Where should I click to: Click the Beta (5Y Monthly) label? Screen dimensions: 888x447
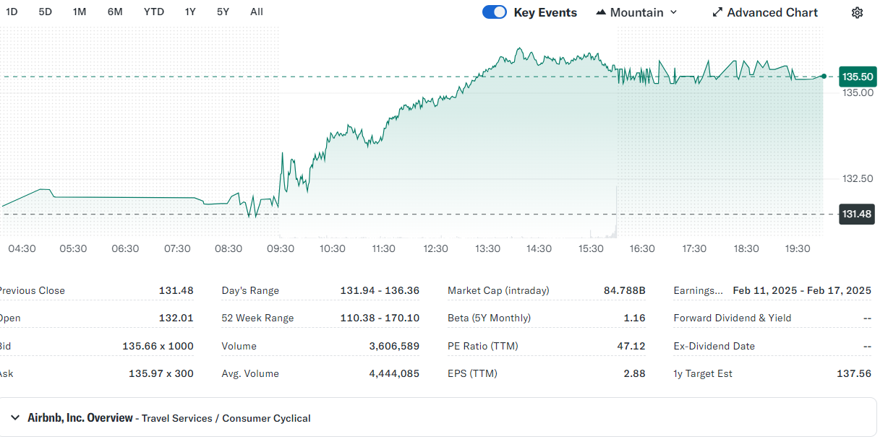tap(489, 318)
